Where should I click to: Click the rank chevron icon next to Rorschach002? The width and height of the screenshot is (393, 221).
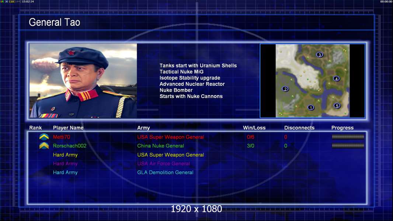point(44,145)
